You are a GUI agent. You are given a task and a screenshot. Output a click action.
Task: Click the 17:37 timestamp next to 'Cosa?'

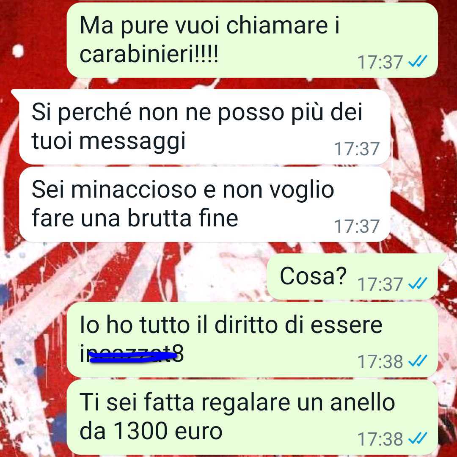[380, 284]
